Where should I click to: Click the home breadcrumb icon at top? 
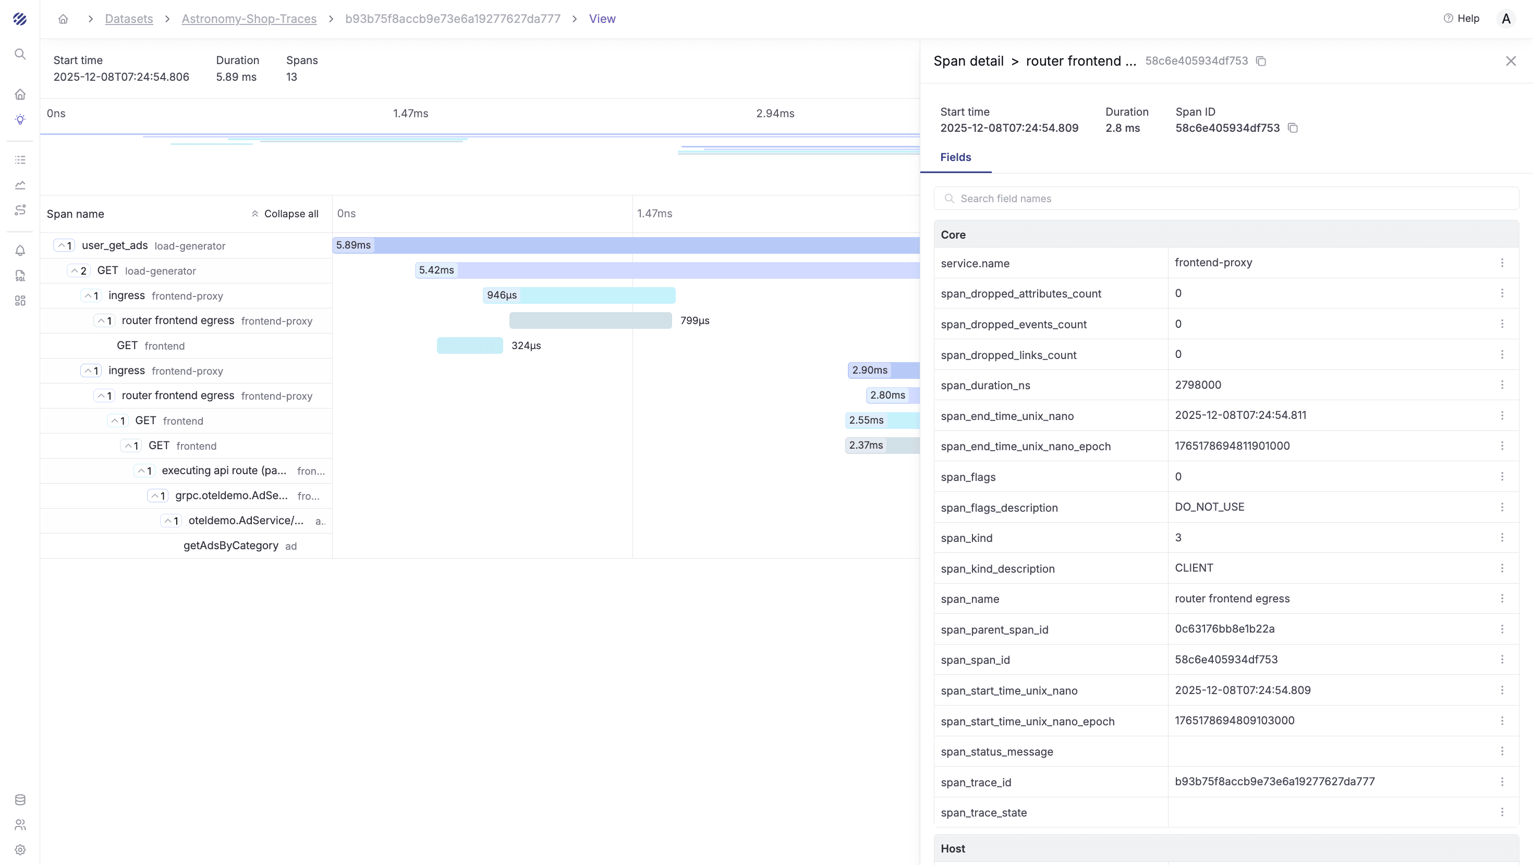point(63,19)
